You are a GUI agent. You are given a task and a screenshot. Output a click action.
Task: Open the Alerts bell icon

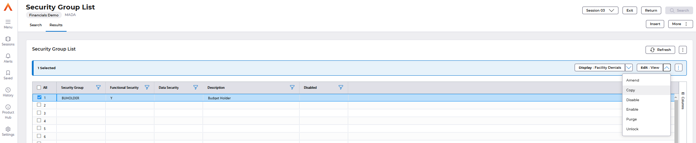click(8, 56)
